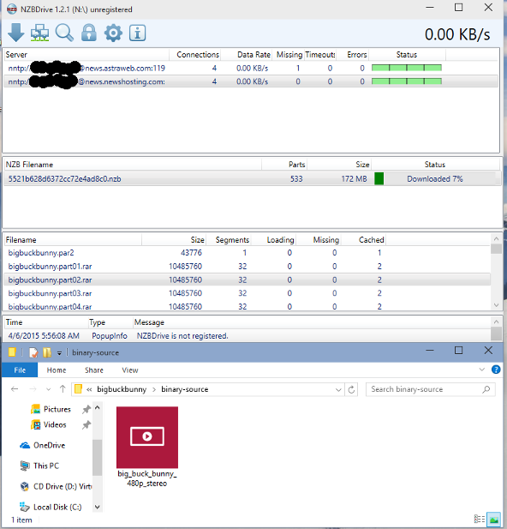Image resolution: width=507 pixels, height=529 pixels.
Task: Select bigbuckbunny.part01.rar file row
Action: tap(247, 266)
